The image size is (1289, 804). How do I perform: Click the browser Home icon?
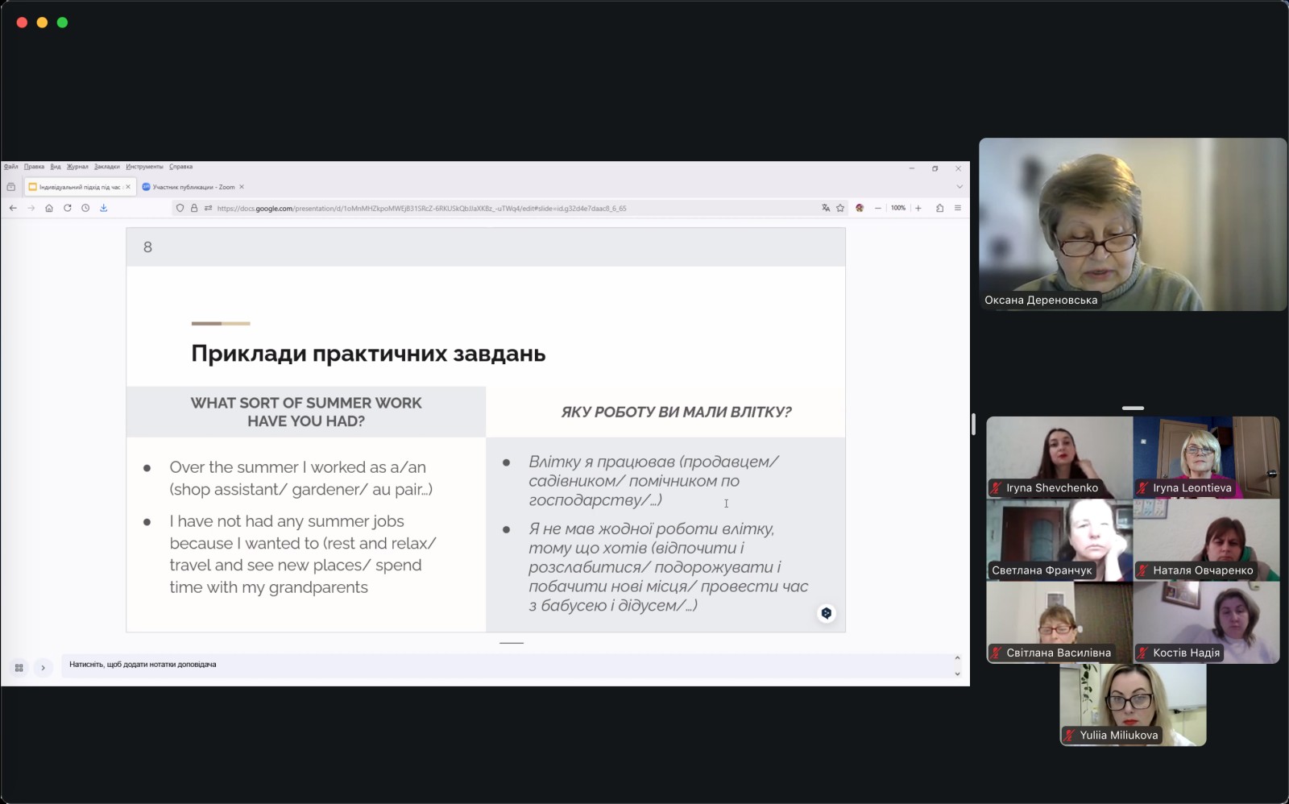49,208
